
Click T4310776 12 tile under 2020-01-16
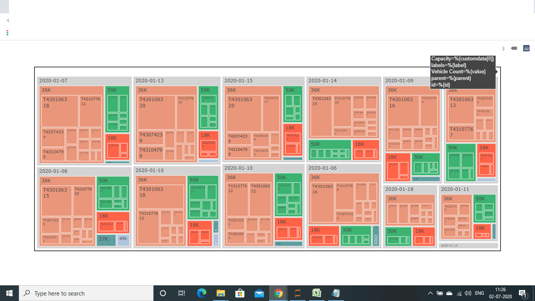point(148,227)
